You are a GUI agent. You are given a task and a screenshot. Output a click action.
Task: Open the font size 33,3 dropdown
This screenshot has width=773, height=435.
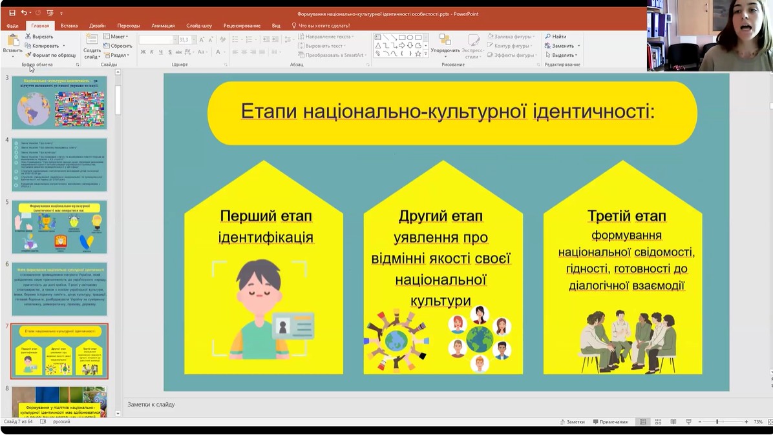pyautogui.click(x=195, y=39)
